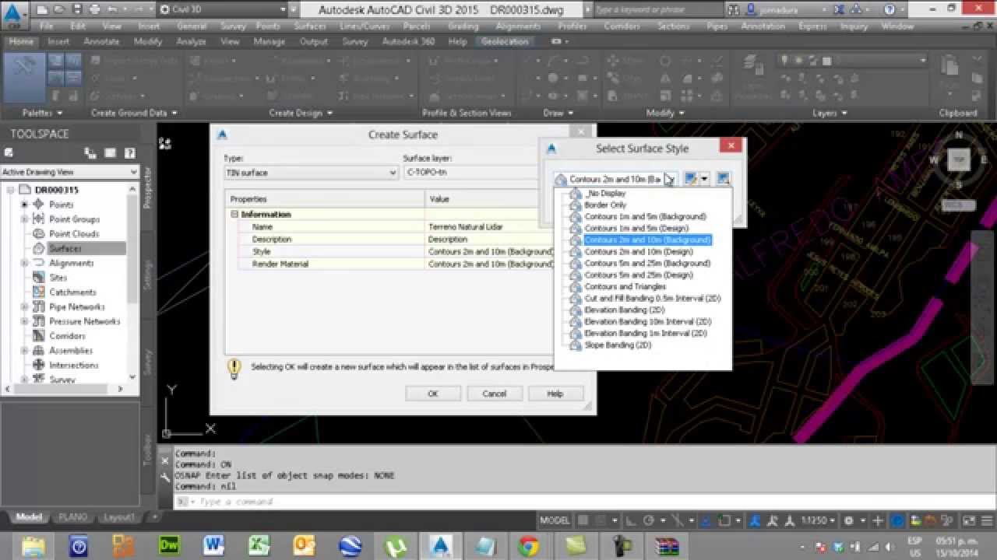Open the style edit dropdown arrow
The width and height of the screenshot is (997, 560).
(704, 179)
